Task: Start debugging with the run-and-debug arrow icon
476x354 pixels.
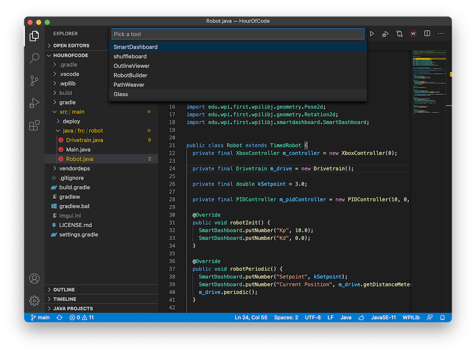Action: click(385, 33)
